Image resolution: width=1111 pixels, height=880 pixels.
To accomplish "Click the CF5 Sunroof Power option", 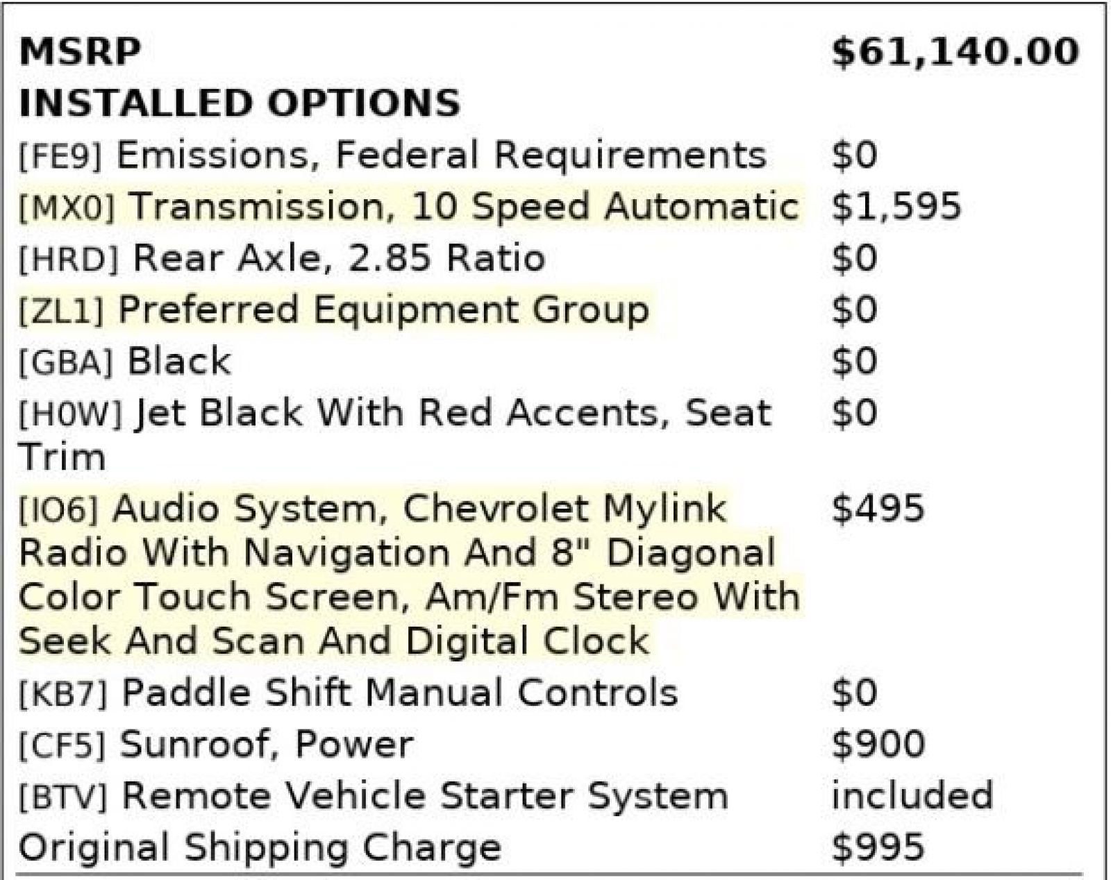I will pyautogui.click(x=216, y=745).
